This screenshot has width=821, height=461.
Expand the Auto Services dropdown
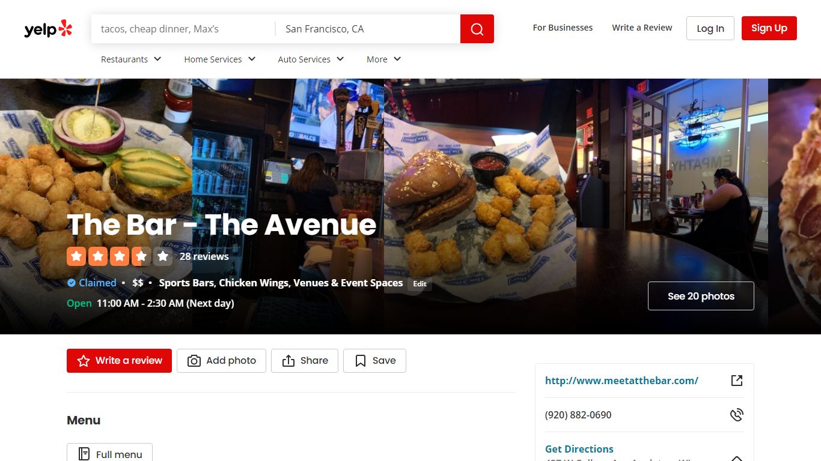(x=311, y=59)
